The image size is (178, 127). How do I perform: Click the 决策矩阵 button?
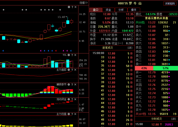(x=170, y=4)
